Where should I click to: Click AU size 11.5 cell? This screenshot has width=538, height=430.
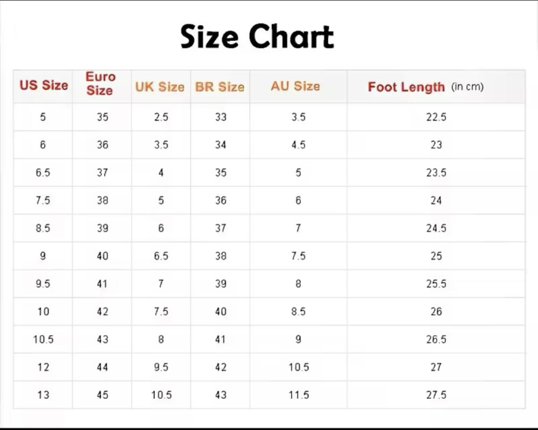pyautogui.click(x=299, y=395)
